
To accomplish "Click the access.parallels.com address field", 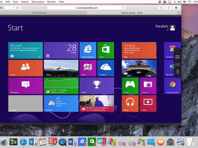I will [x=86, y=8].
